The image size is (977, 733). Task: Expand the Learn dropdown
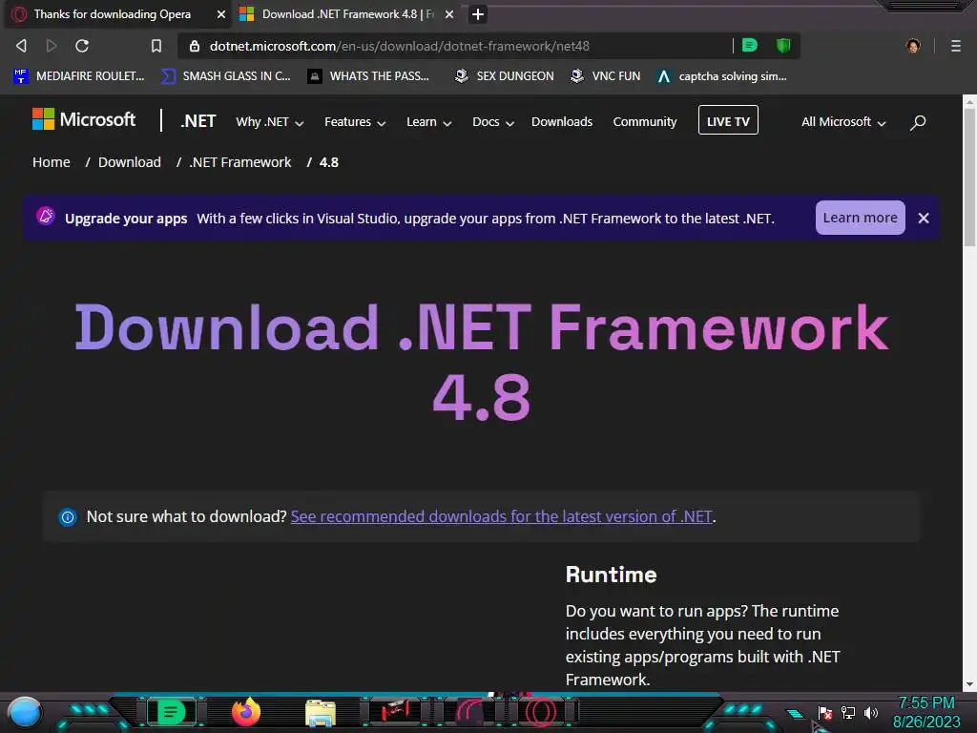tap(428, 121)
